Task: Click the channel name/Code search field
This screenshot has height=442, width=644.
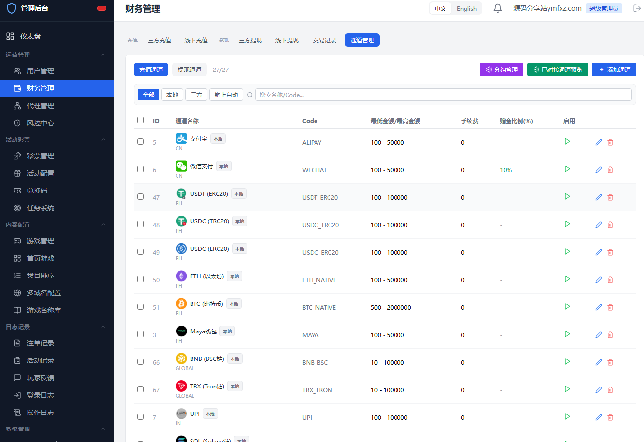Action: tap(443, 95)
